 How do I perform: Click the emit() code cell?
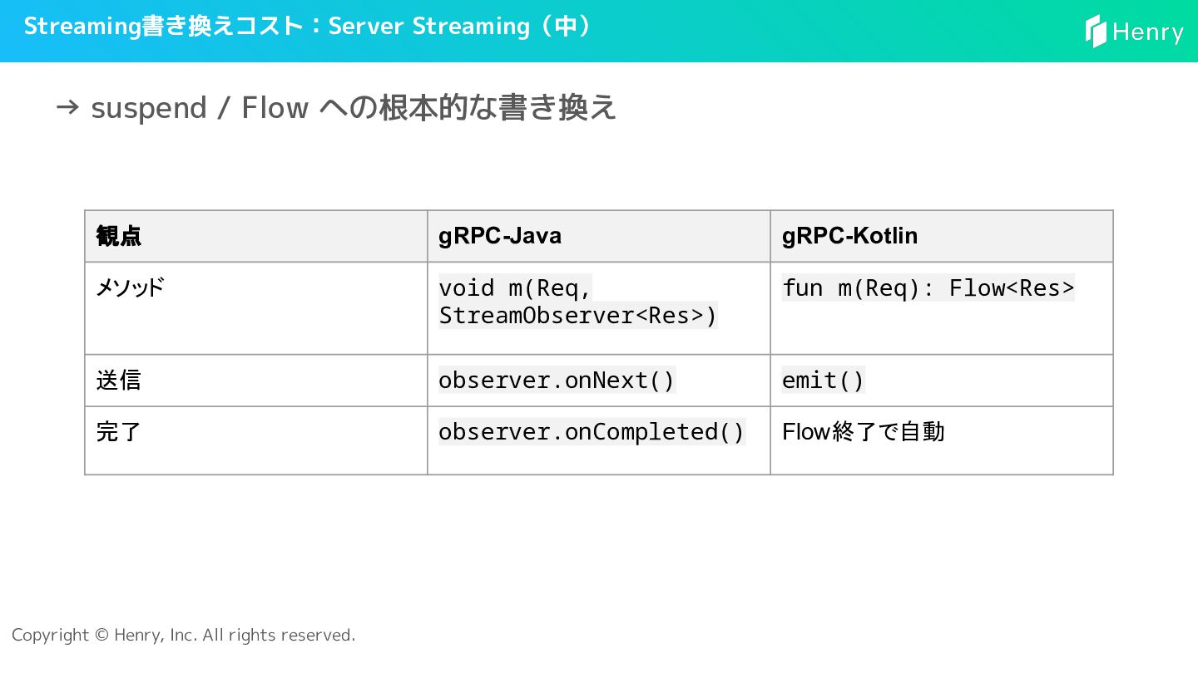click(823, 381)
